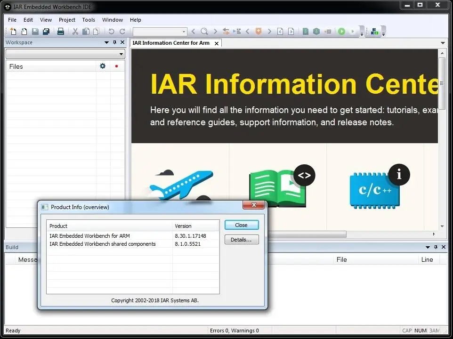This screenshot has height=339, width=453.
Task: Click the Redo arrow icon
Action: [122, 31]
